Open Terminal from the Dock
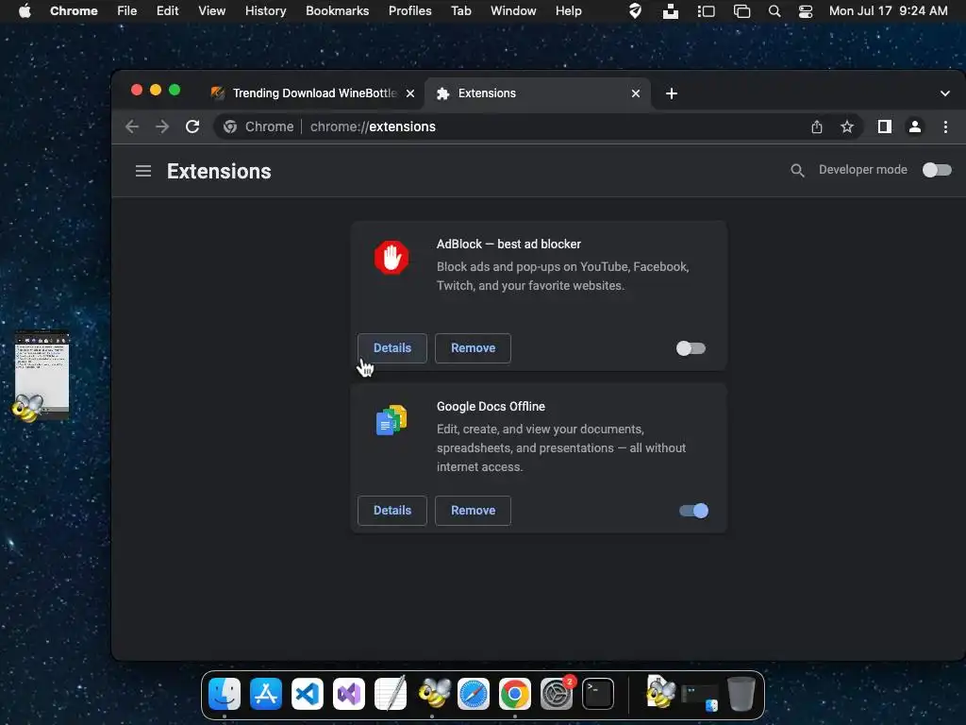The height and width of the screenshot is (725, 966). pyautogui.click(x=597, y=694)
